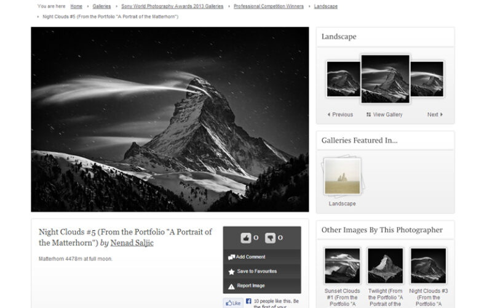Click the Save to Favourites star icon
492x308 pixels.
coord(231,271)
